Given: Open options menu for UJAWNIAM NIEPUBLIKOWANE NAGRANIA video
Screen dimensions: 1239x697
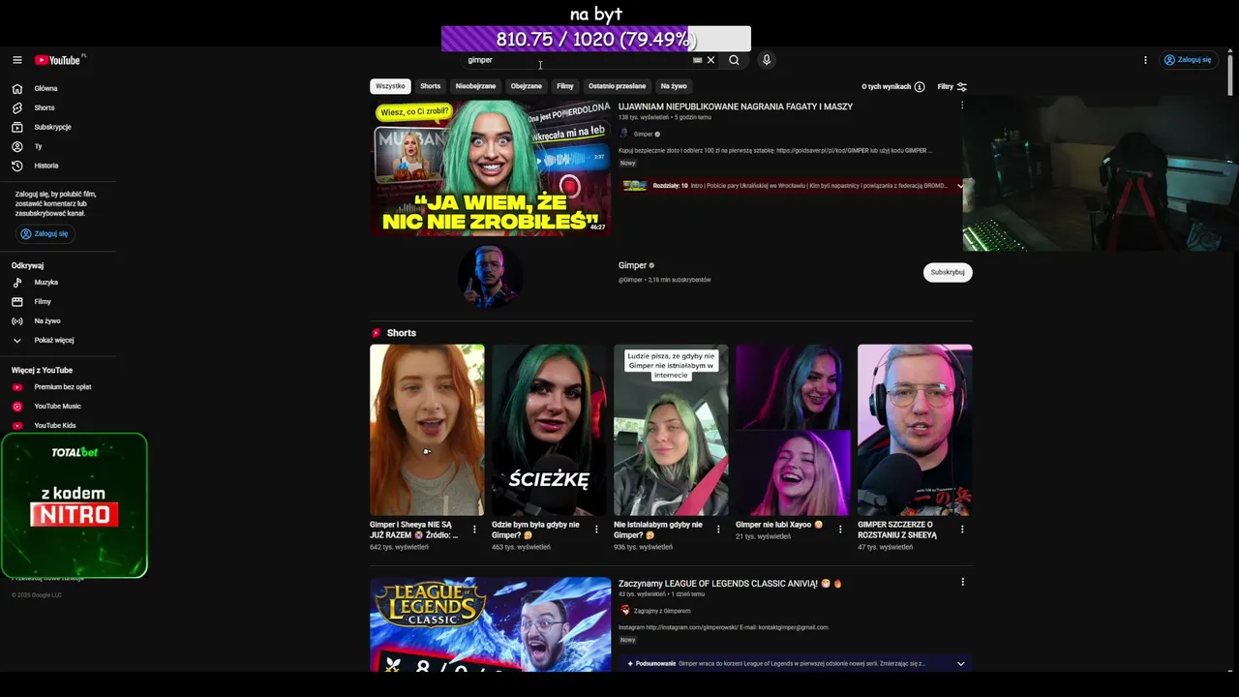Looking at the screenshot, I should click(961, 106).
